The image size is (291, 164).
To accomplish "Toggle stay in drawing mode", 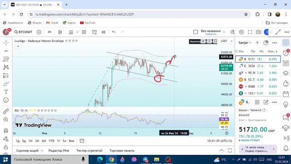I will click(x=6, y=138).
